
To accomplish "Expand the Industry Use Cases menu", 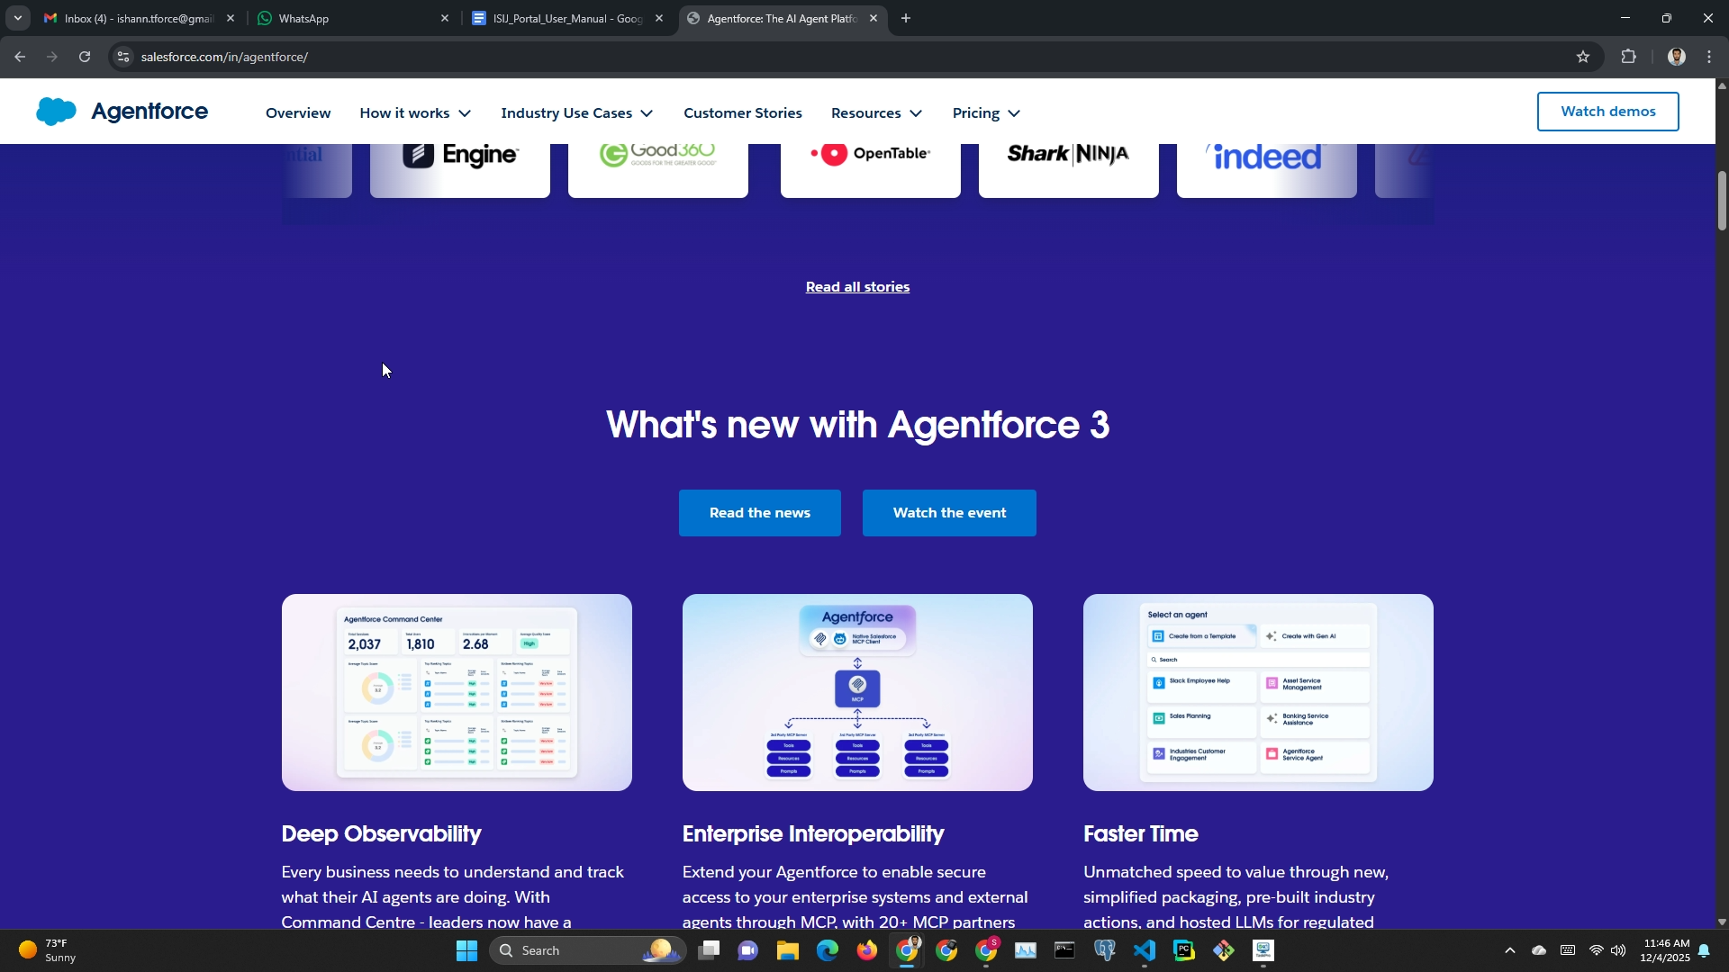I will tap(576, 113).
